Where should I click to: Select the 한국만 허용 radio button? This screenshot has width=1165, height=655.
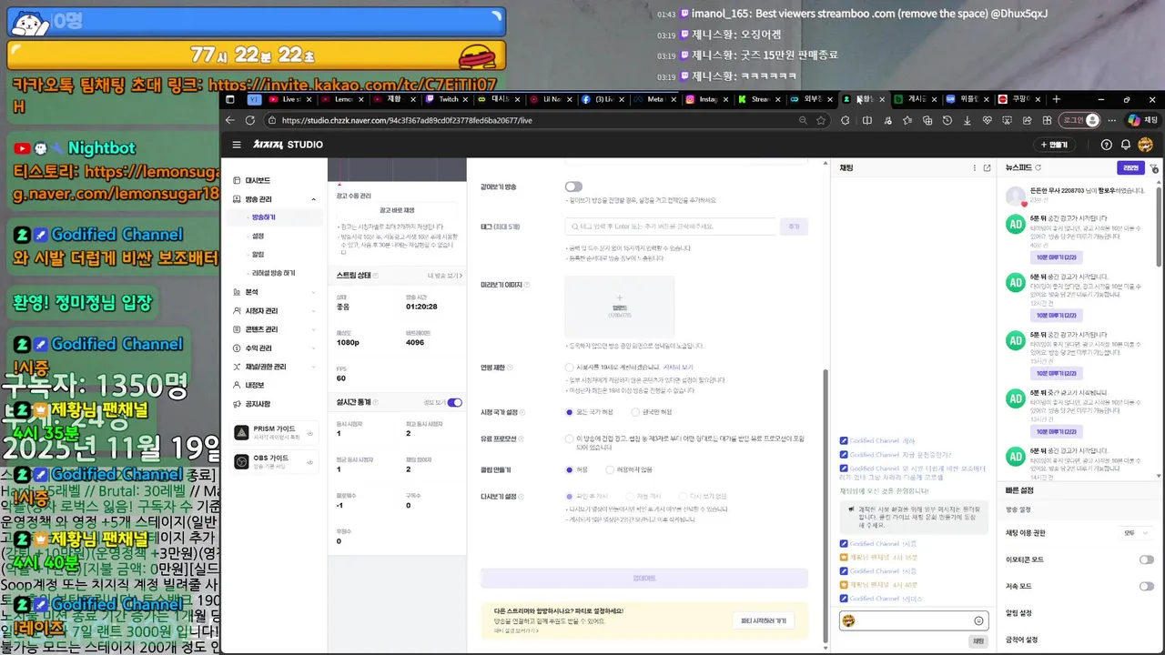tap(633, 411)
